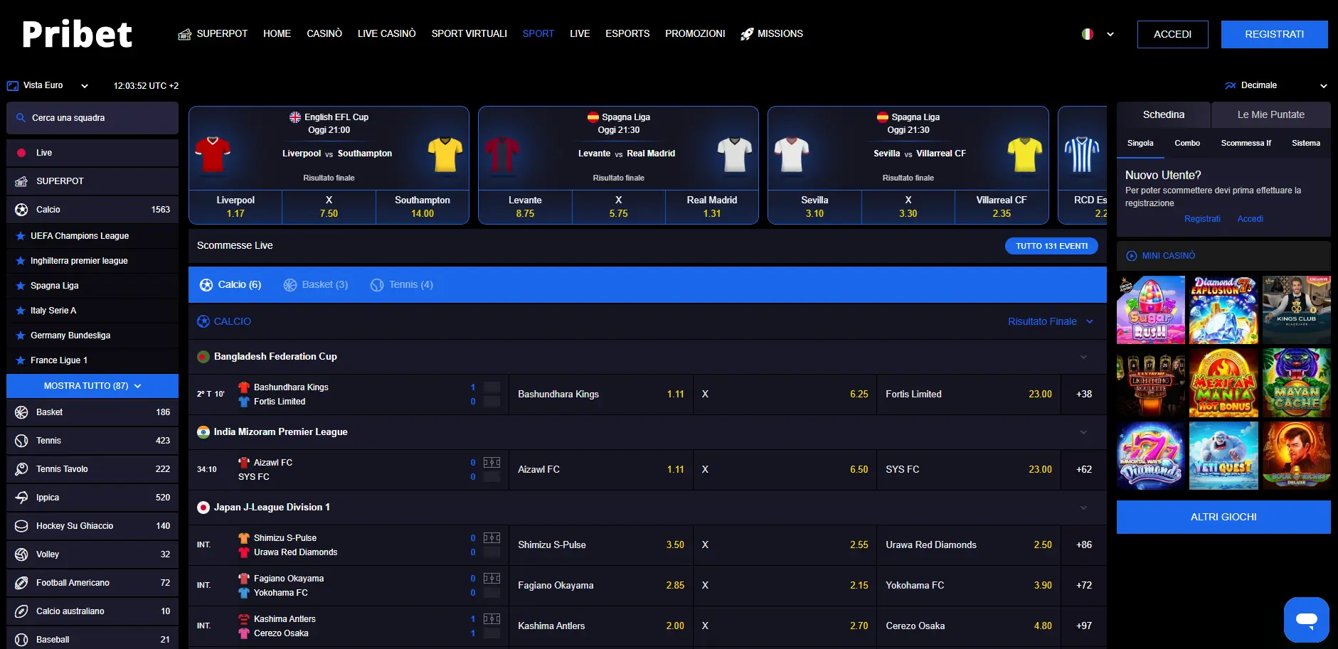Select the Singola bet type option

pos(1140,144)
